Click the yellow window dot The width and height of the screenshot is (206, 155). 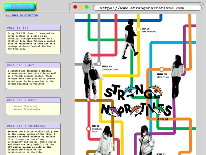click(80, 7)
